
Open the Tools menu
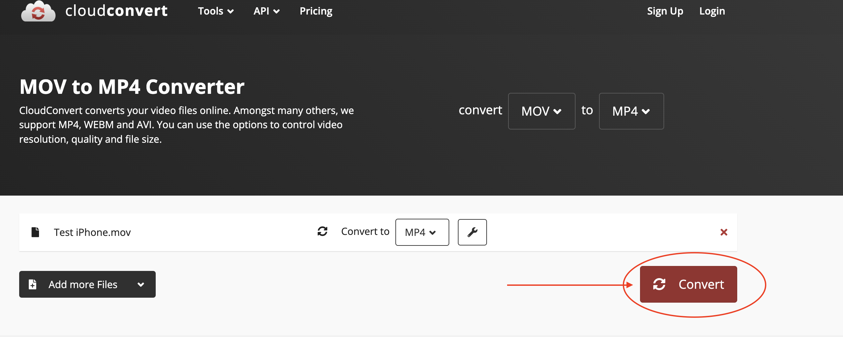pyautogui.click(x=216, y=11)
